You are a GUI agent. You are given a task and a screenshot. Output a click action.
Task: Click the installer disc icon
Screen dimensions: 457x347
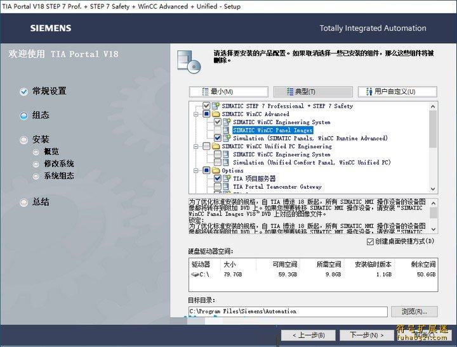point(189,62)
